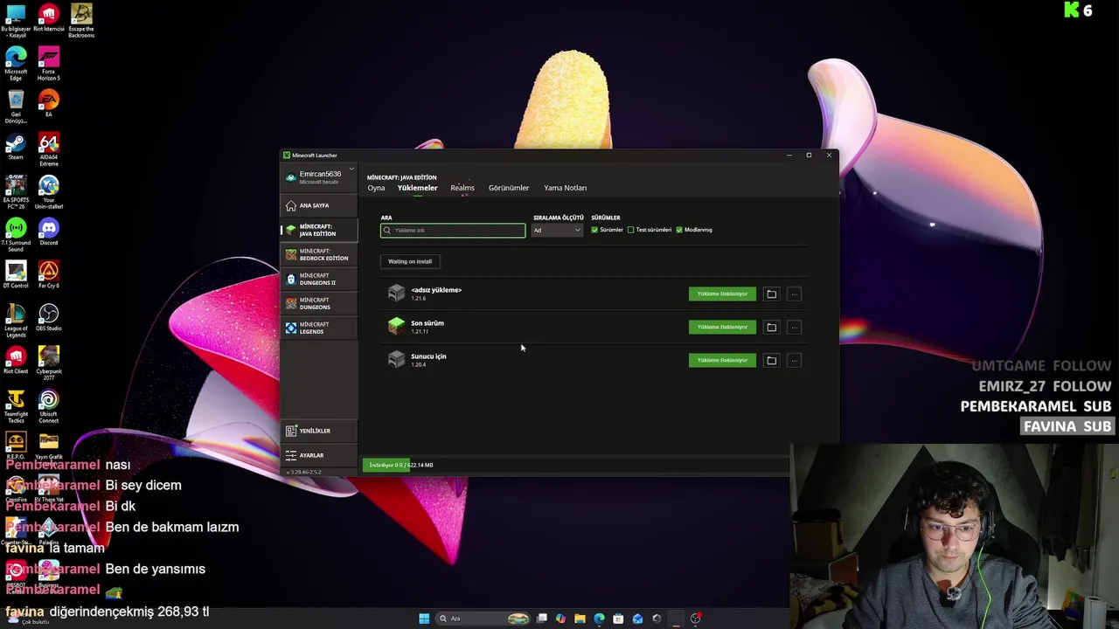Select the Yüklemeler tab
This screenshot has height=629, width=1119.
(417, 188)
